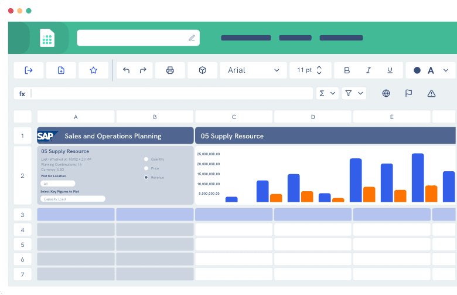Open the Plot for Location 'All' dropdown
The image size is (457, 295).
[57, 184]
